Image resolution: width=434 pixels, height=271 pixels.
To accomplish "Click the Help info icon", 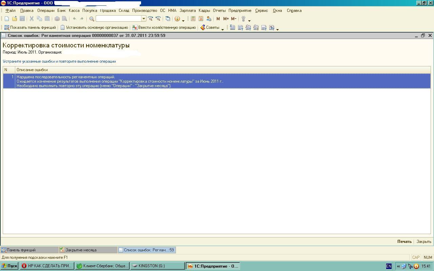I will point(177,19).
